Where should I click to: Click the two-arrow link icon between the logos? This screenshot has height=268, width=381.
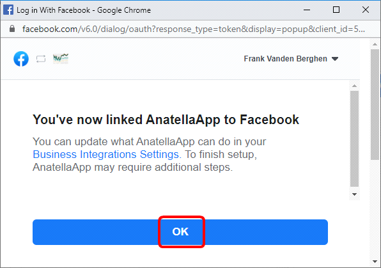[41, 59]
